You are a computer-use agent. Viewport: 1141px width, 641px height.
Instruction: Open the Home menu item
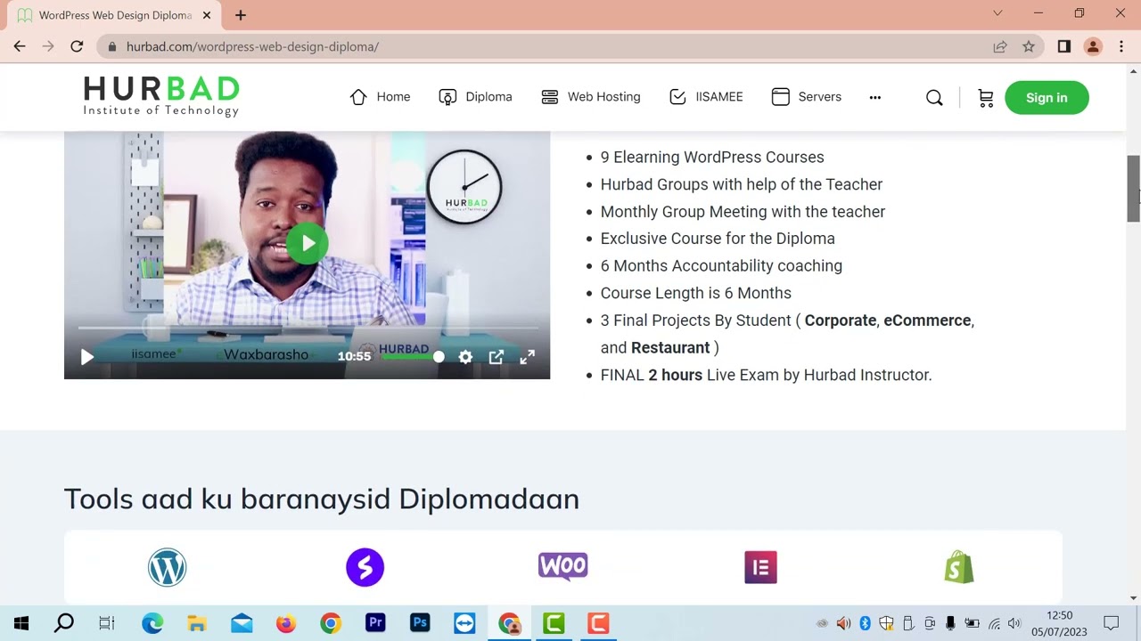click(380, 97)
